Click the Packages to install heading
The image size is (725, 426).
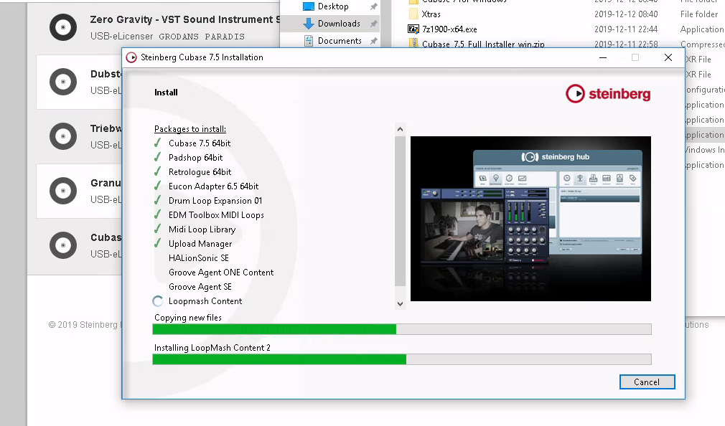(x=190, y=129)
